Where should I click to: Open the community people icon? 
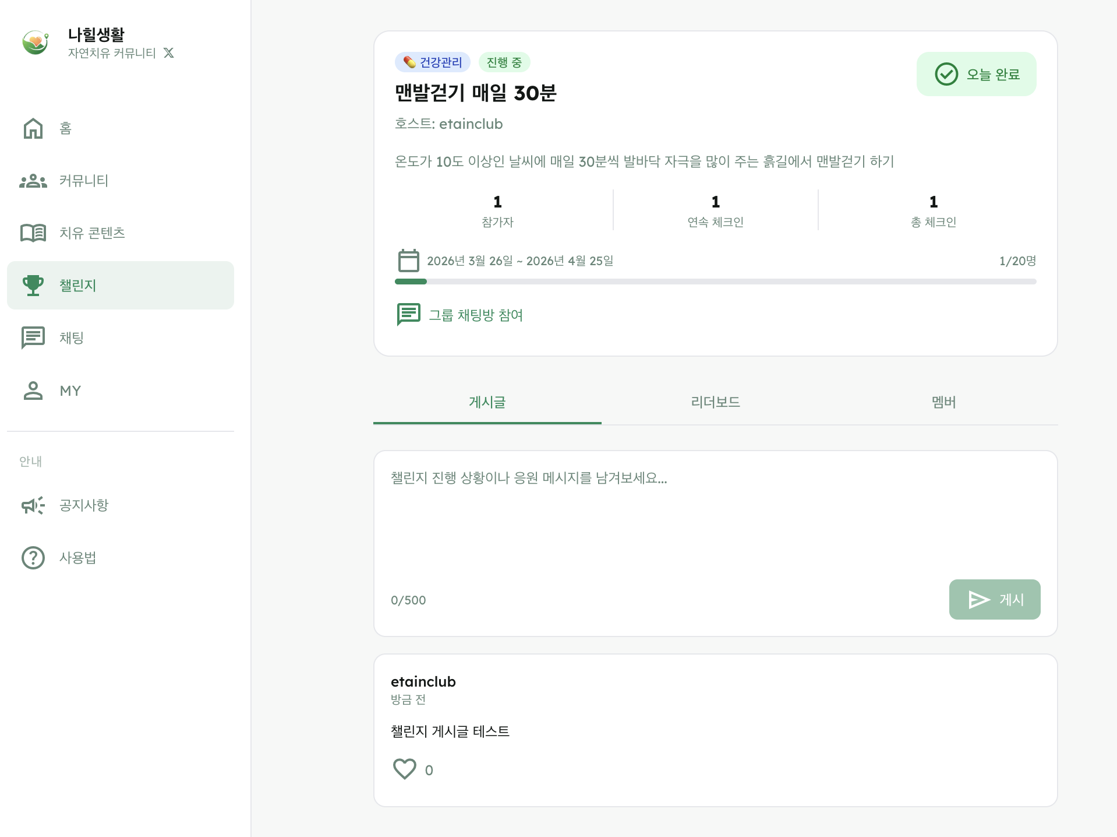(33, 181)
